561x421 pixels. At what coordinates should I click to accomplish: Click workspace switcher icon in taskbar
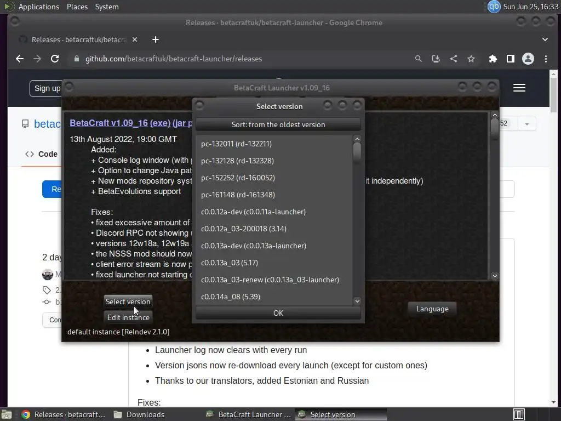click(519, 414)
